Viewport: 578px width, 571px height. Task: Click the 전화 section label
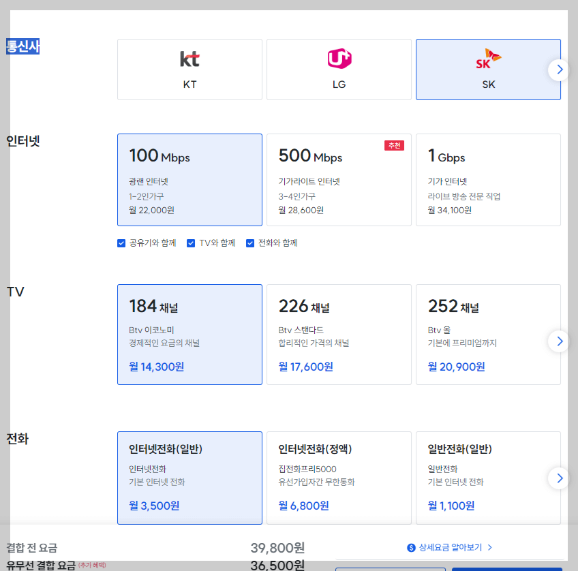(17, 439)
